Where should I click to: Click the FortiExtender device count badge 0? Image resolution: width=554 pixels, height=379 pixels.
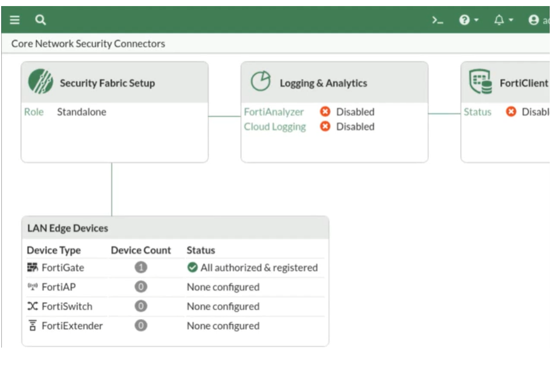point(141,325)
